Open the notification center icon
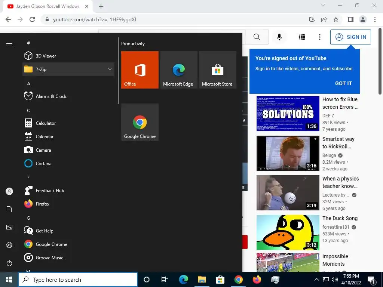The image size is (383, 287). [x=371, y=280]
